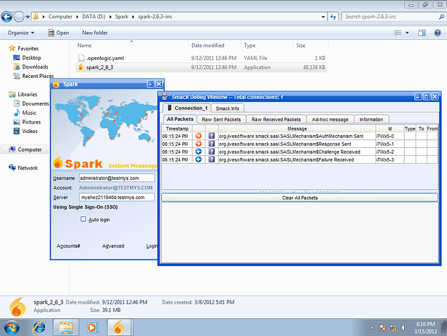Click received arrow icon for Failure row
Image resolution: width=447 pixels, height=336 pixels.
coord(199,159)
